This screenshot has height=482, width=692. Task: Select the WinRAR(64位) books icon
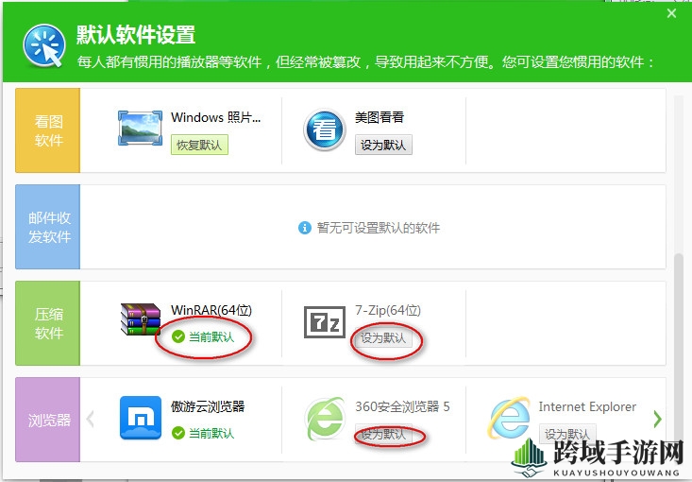pyautogui.click(x=141, y=319)
